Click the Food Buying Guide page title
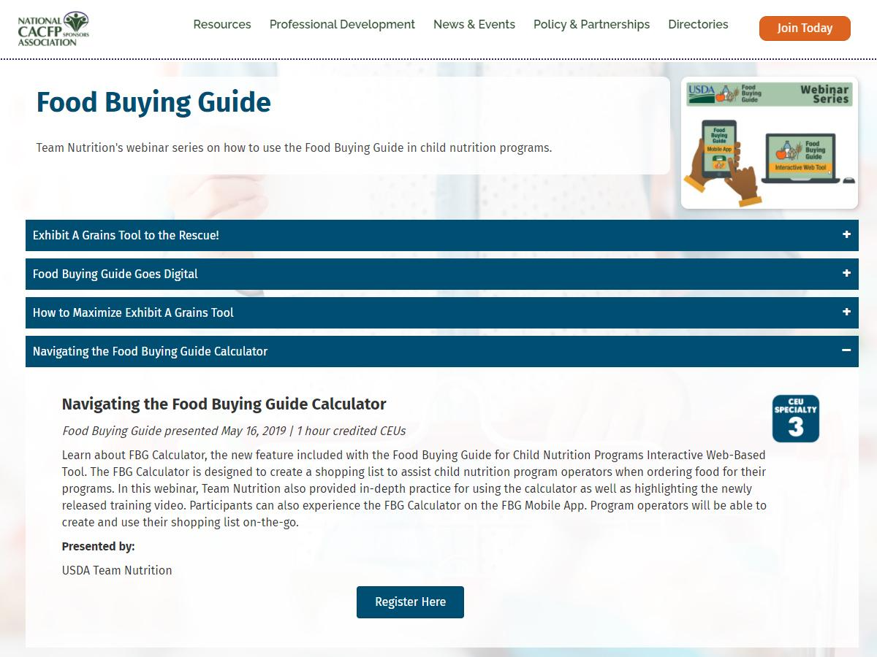The height and width of the screenshot is (657, 877). pos(153,102)
